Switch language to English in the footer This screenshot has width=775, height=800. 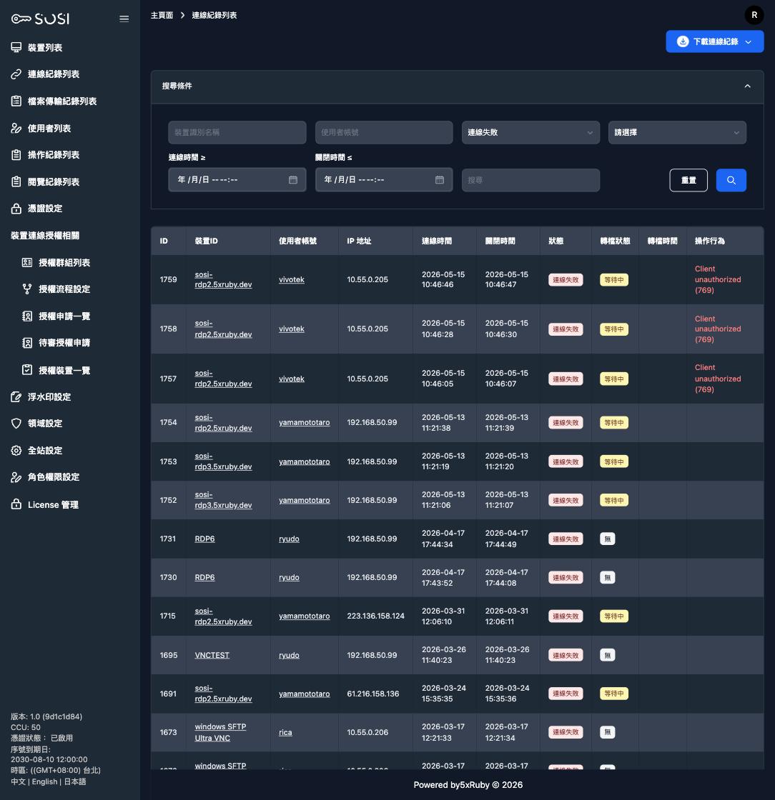pos(44,781)
